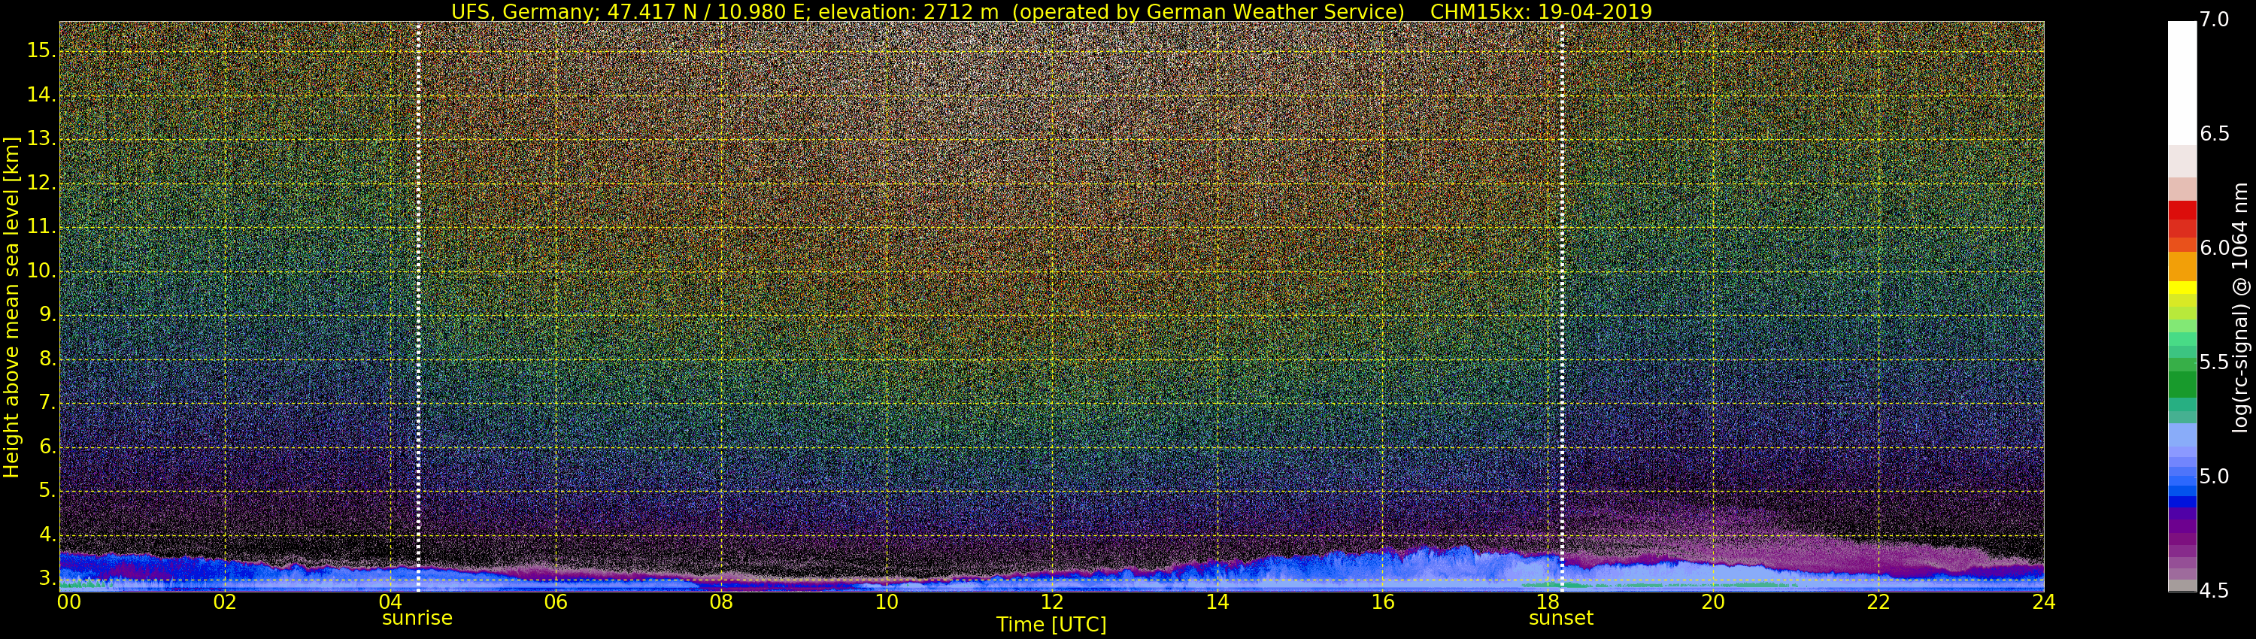Click the time axis tick '16'

(1383, 602)
